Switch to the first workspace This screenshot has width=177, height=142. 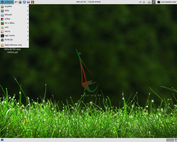pyautogui.click(x=168, y=140)
